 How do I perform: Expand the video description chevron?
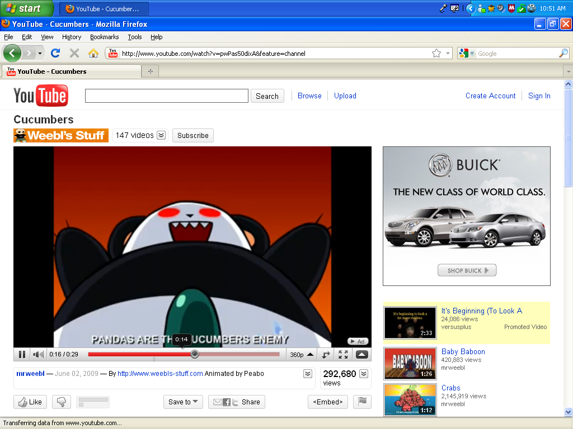pos(308,374)
